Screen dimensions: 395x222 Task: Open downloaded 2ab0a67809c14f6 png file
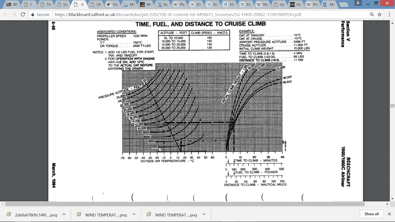[30, 215]
